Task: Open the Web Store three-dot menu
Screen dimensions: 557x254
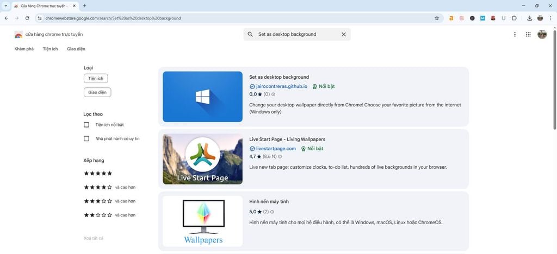Action: click(x=515, y=34)
